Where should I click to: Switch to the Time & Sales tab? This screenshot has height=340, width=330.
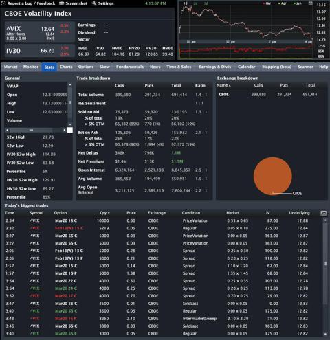tap(179, 67)
